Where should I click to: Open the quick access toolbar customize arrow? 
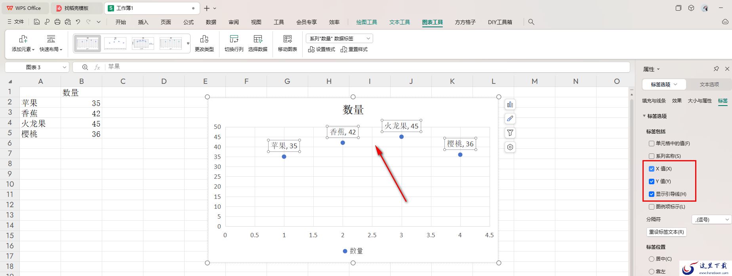tap(99, 22)
